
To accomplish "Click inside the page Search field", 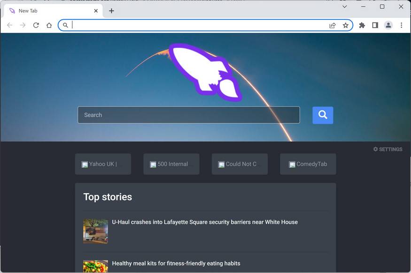I will [189, 115].
